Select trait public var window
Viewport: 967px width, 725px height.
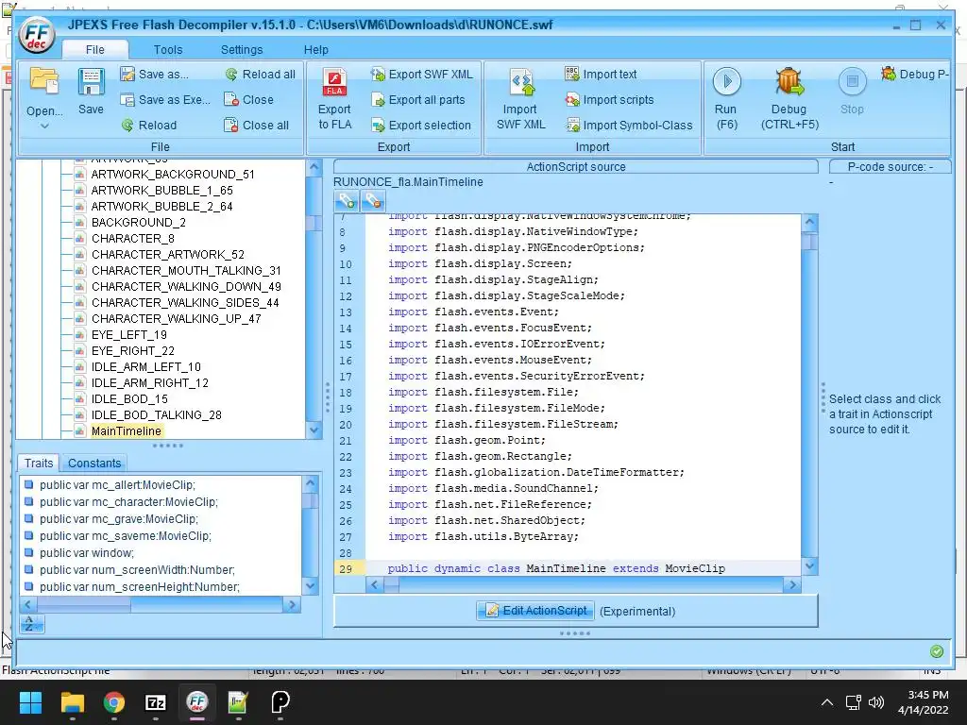(86, 553)
